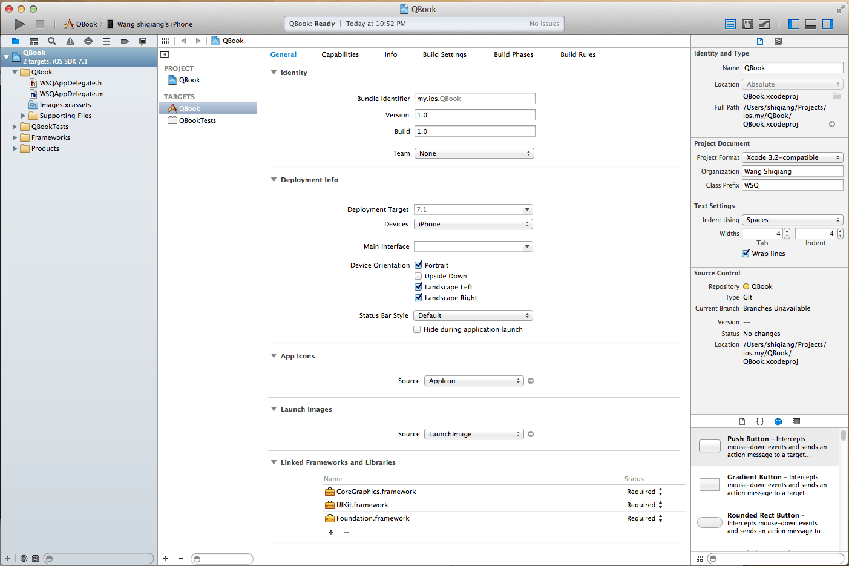
Task: Open the Issue navigator warning icon
Action: pyautogui.click(x=70, y=41)
